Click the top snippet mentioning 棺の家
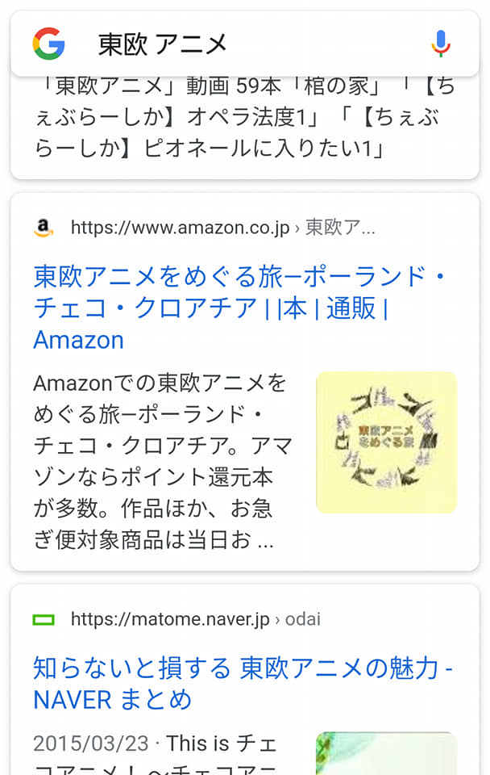This screenshot has width=490, height=775. (x=245, y=118)
